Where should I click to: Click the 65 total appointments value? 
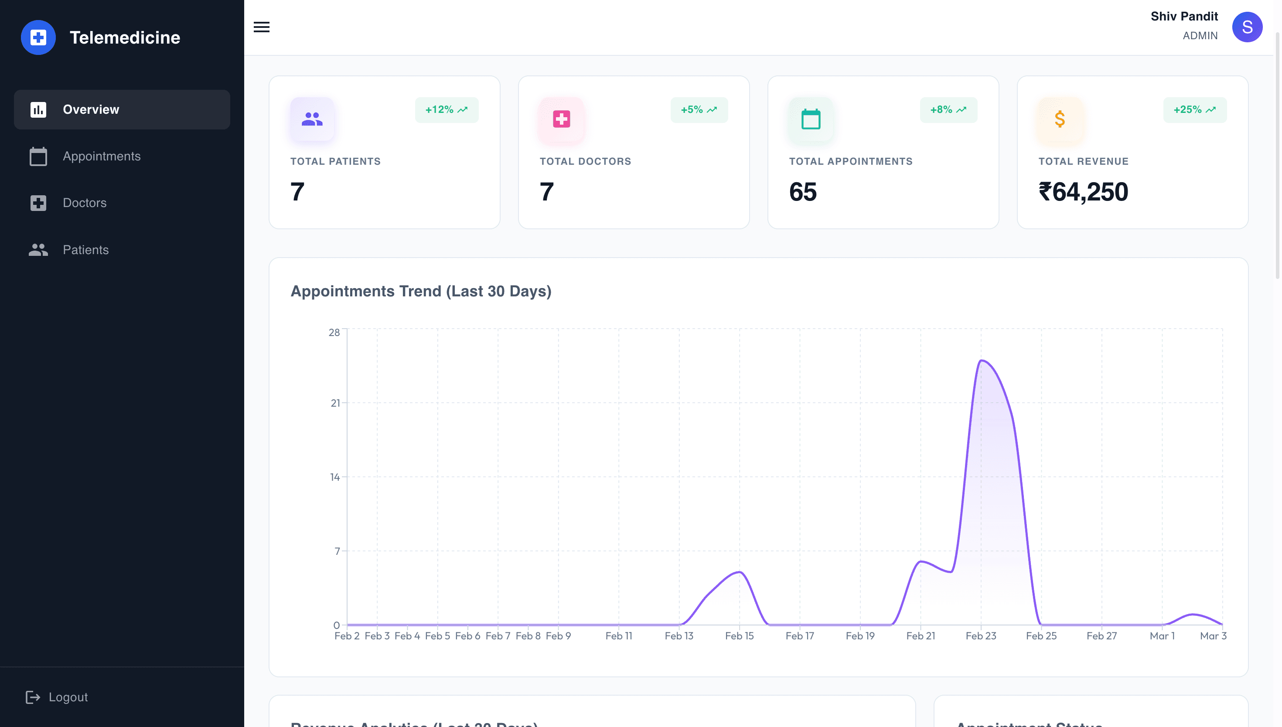pyautogui.click(x=803, y=192)
